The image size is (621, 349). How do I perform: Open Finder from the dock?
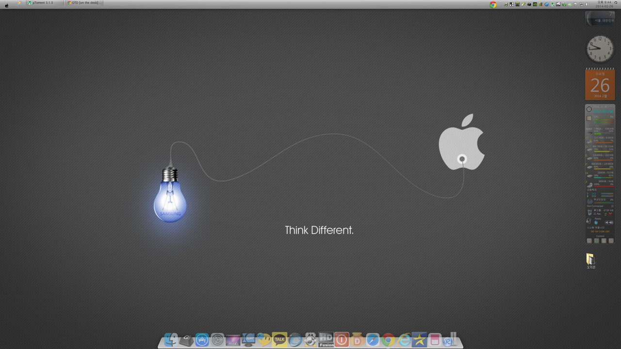point(170,340)
